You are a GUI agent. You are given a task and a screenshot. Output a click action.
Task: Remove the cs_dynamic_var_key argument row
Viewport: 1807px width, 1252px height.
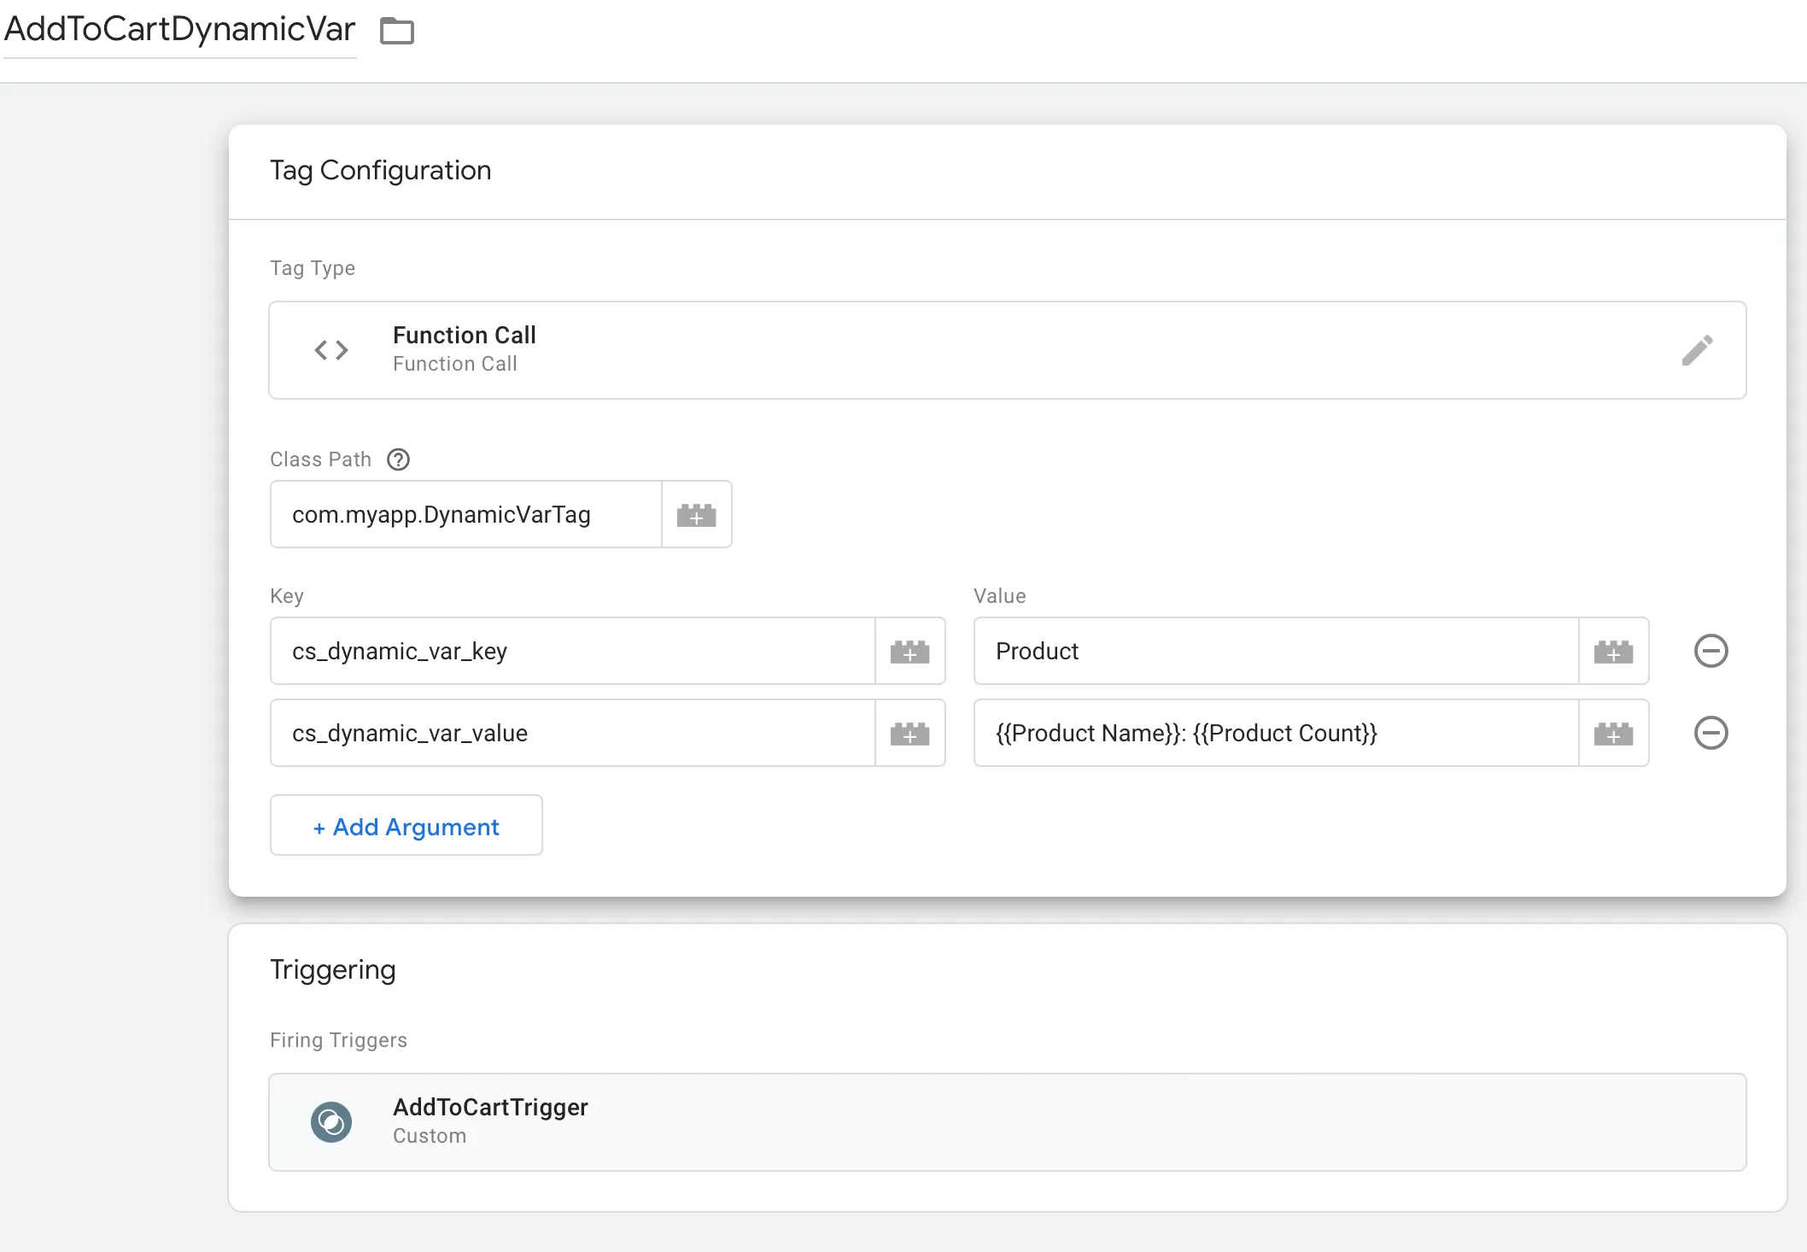tap(1711, 652)
